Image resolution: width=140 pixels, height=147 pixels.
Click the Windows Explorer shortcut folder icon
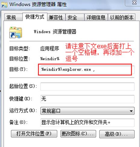pyautogui.click(x=16, y=33)
